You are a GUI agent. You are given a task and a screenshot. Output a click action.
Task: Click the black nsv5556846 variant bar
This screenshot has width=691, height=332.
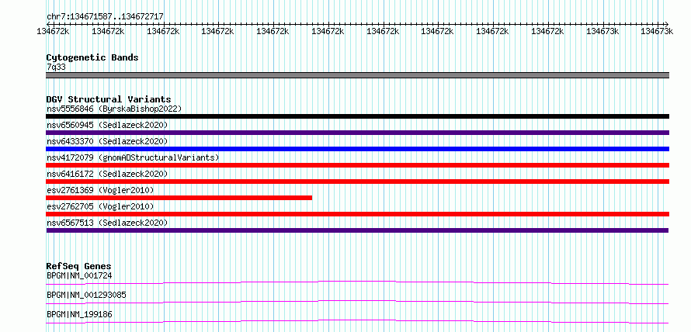click(x=357, y=116)
